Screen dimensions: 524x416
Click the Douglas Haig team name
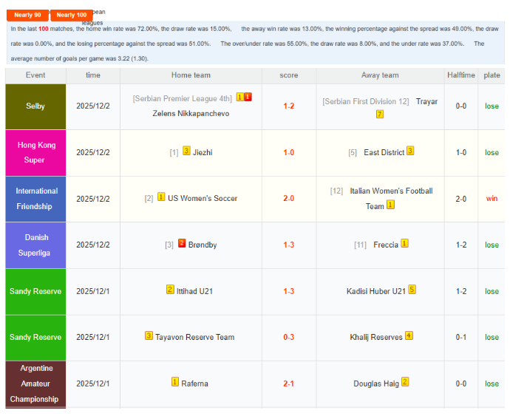[x=376, y=383]
